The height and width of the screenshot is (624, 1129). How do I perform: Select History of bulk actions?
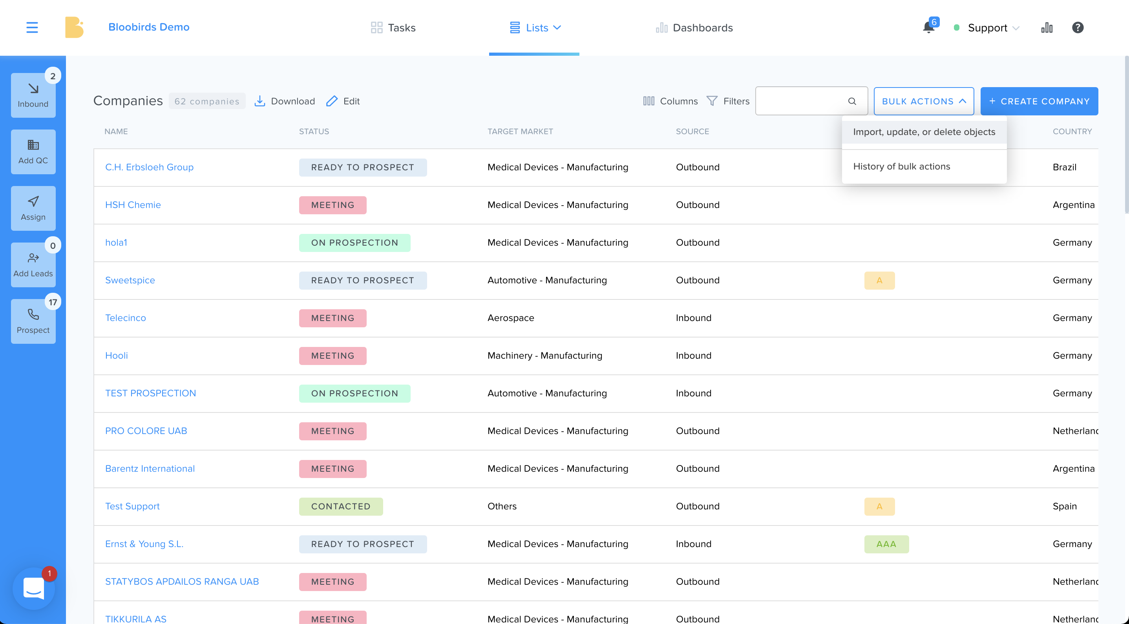924,166
